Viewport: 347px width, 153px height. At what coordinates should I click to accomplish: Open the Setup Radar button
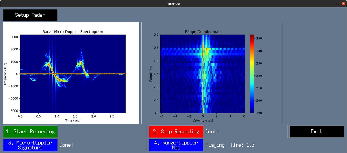tap(30, 15)
